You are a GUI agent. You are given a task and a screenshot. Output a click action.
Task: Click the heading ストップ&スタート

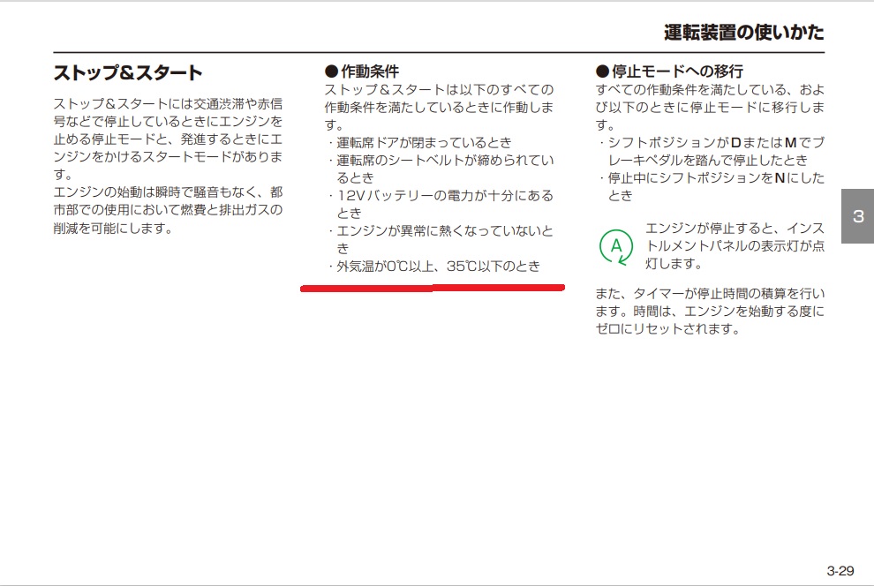[128, 73]
